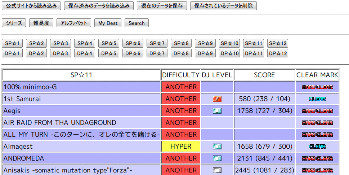Select the SP☆10 level button

pyautogui.click(x=229, y=43)
